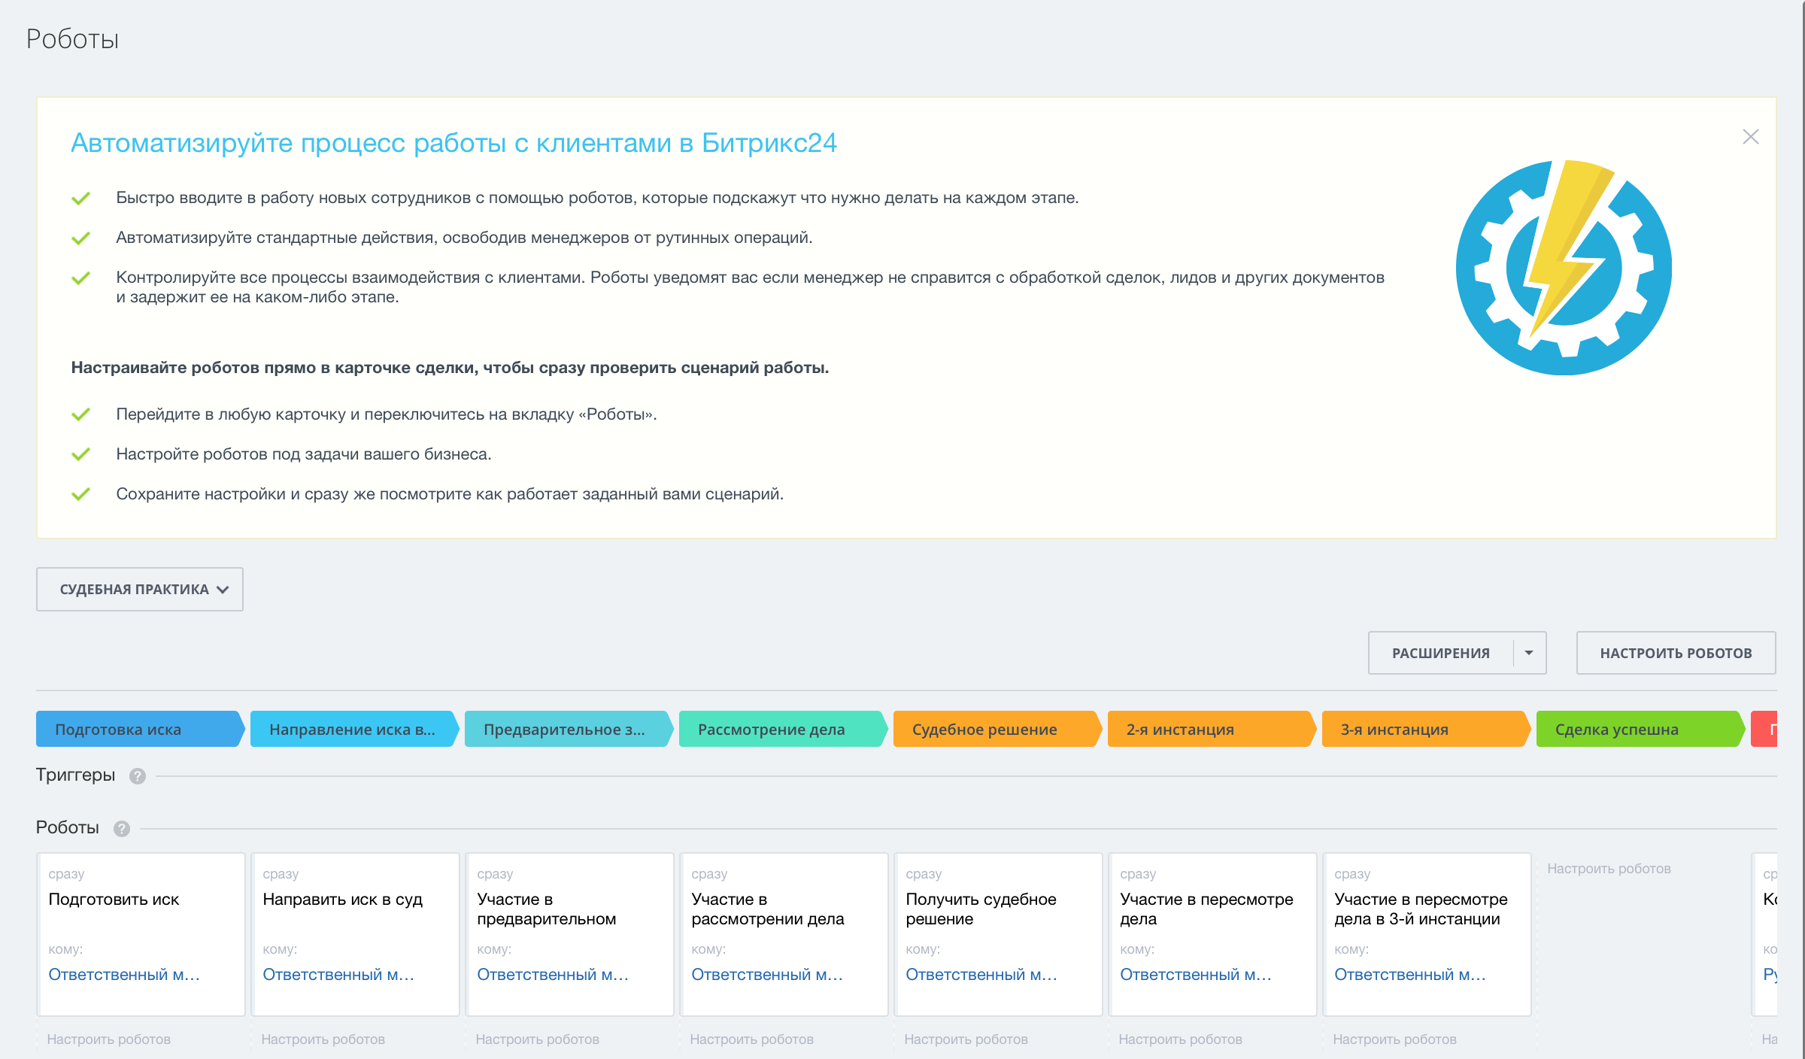Open the Судебная практика pipeline dropdown
This screenshot has width=1805, height=1059.
tap(140, 589)
